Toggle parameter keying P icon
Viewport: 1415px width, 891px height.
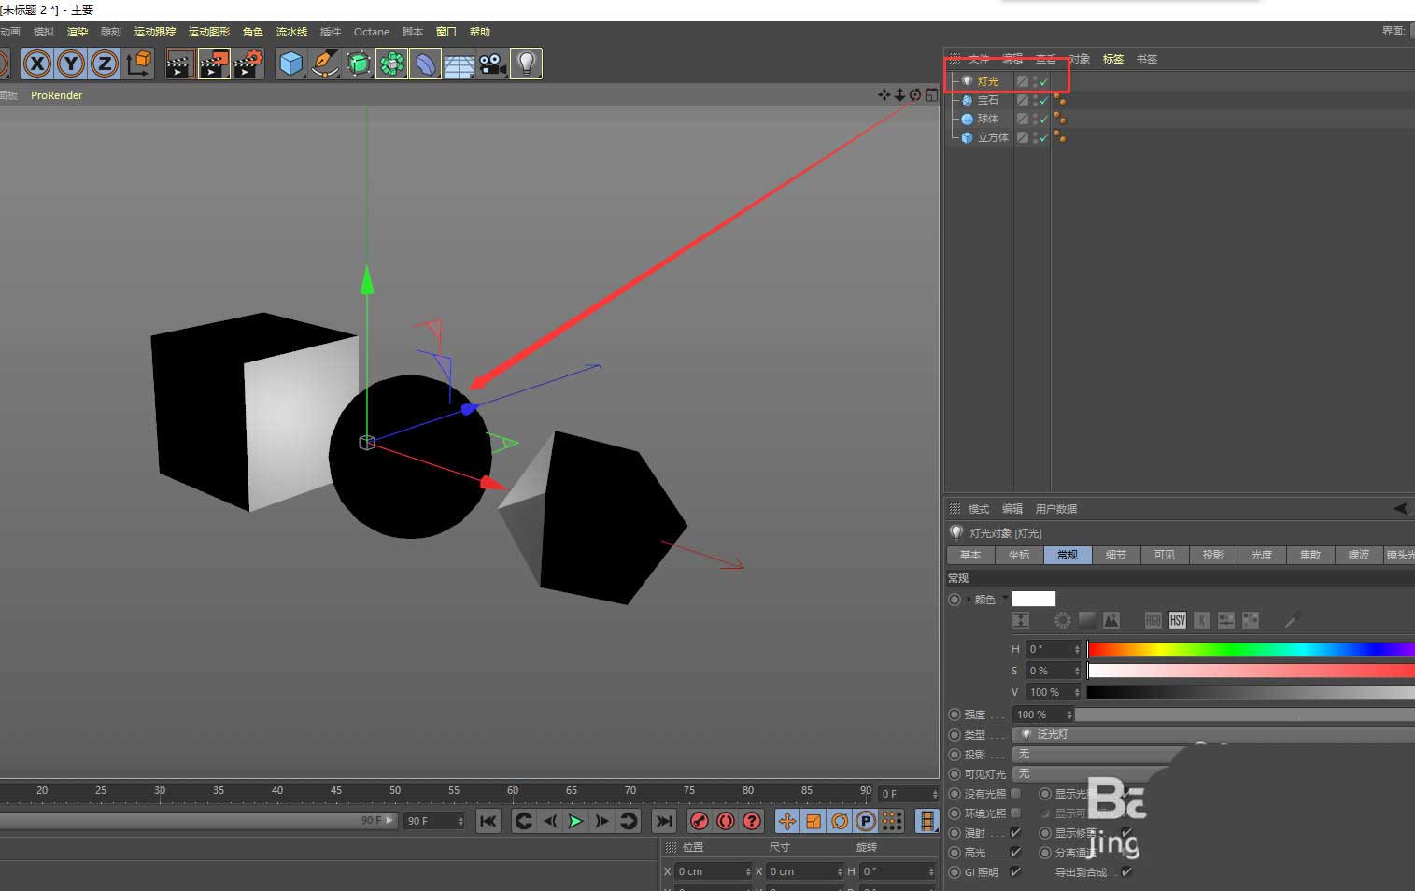[866, 821]
